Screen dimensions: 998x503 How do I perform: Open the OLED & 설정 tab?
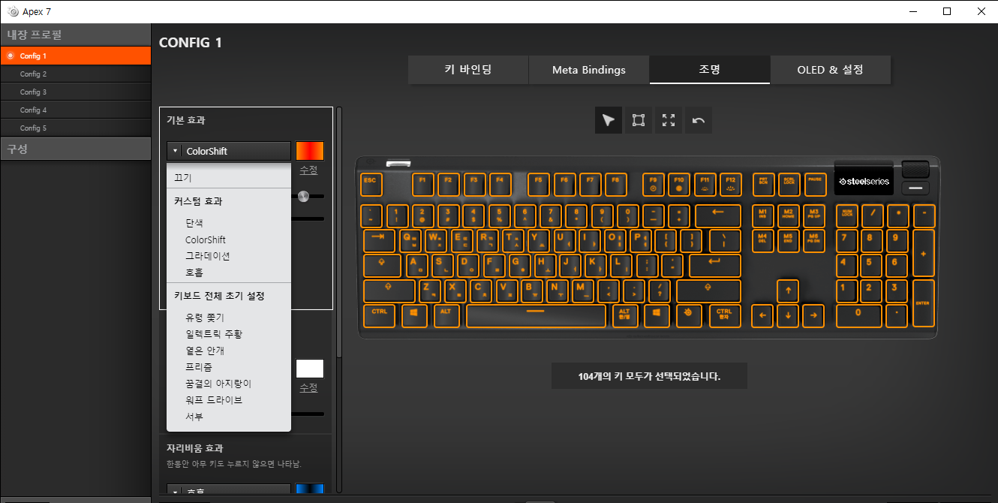(x=831, y=69)
